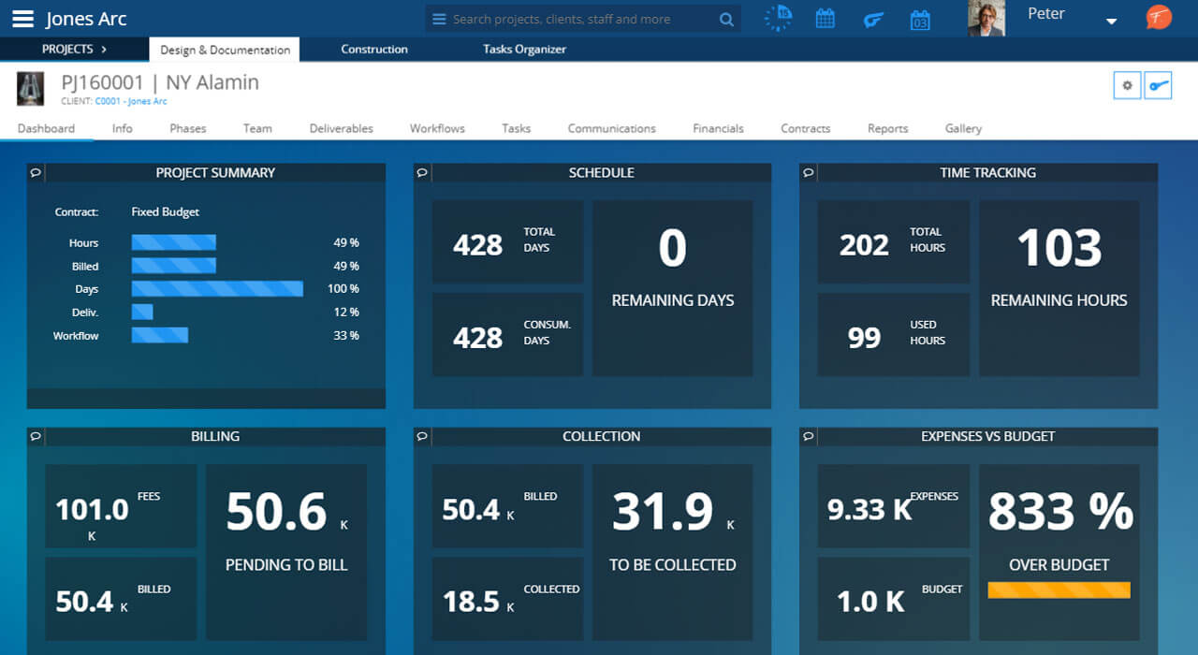This screenshot has height=655, width=1198.
Task: Open comment bubble on Project Summary panel
Action: 36,173
